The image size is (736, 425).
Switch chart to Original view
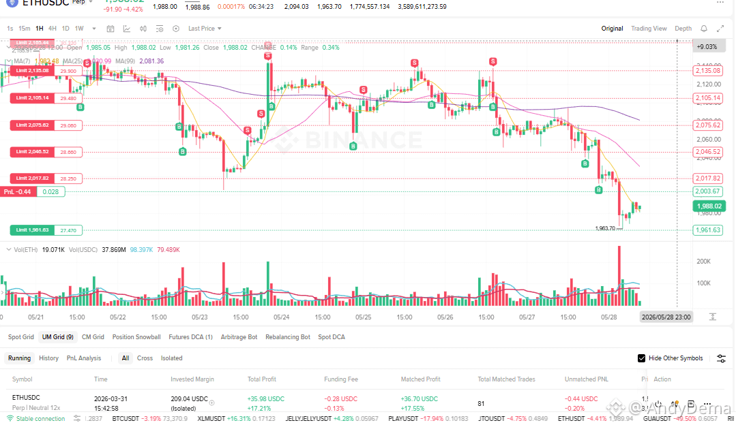click(612, 29)
